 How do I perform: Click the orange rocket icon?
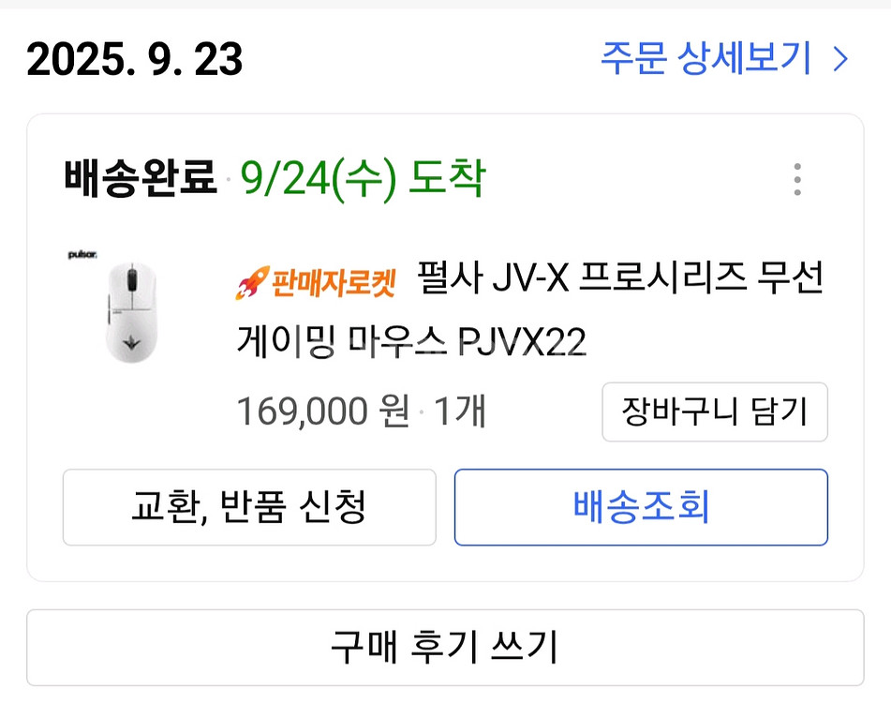[250, 282]
